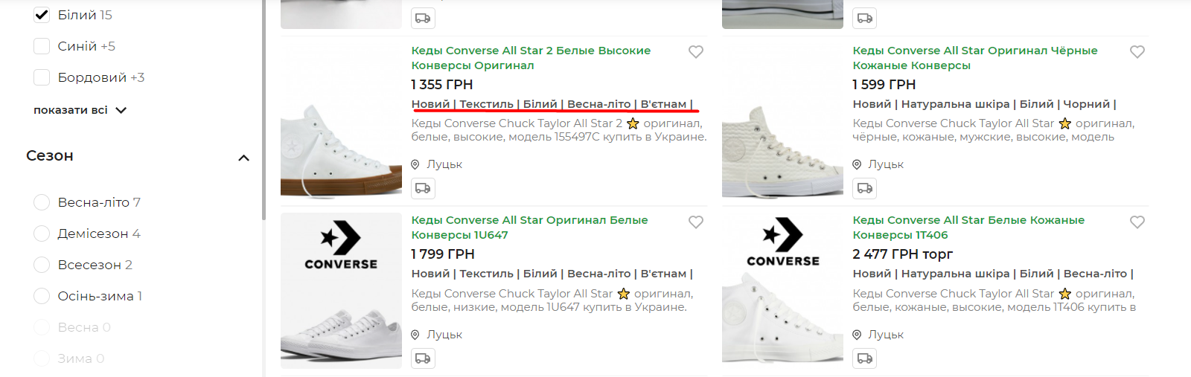The width and height of the screenshot is (1191, 377).
Task: Click delivery truck icon under 1 599 ГРН listing
Action: pyautogui.click(x=864, y=188)
